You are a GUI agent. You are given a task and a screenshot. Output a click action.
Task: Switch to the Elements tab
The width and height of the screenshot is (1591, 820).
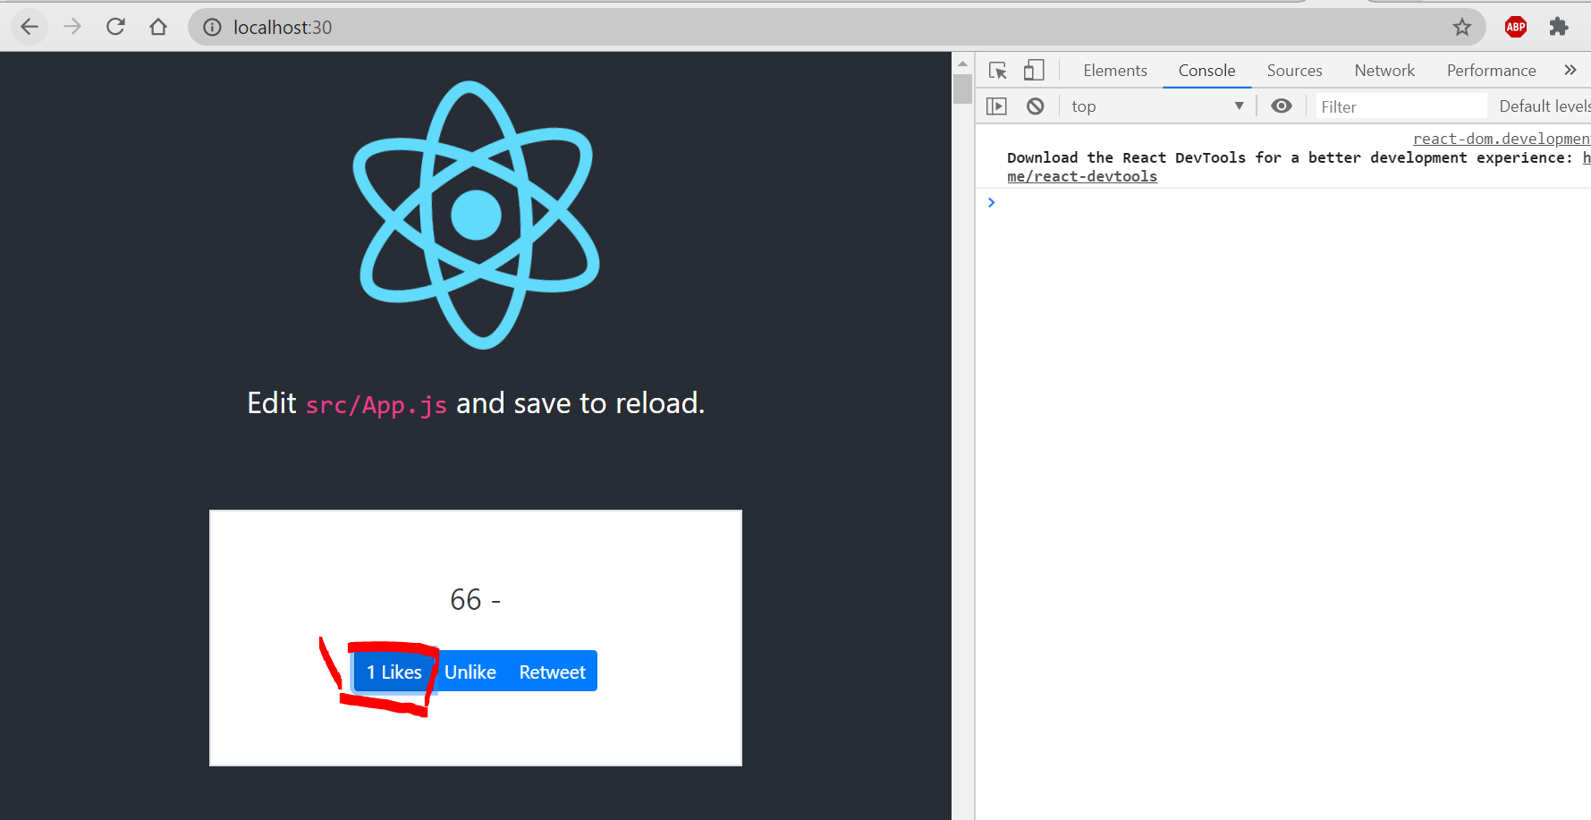click(1114, 71)
